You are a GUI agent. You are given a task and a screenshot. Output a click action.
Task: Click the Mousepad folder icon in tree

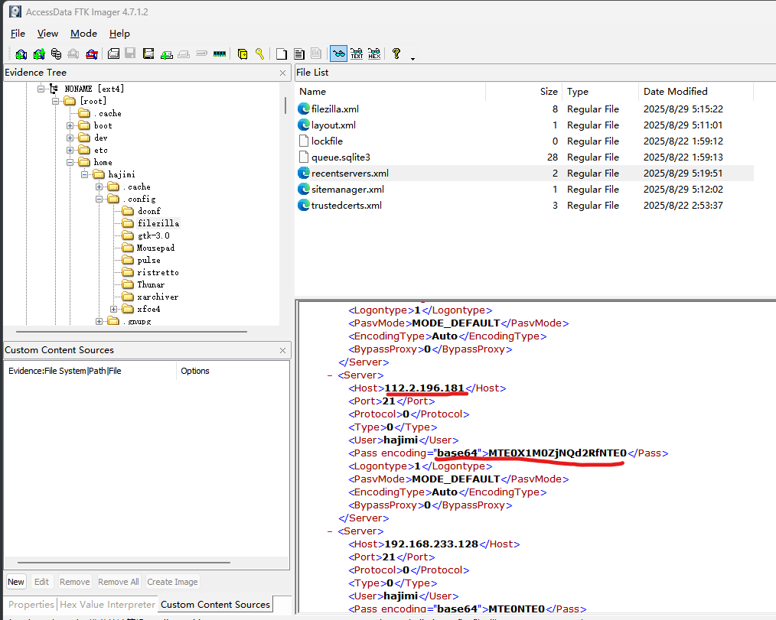128,247
